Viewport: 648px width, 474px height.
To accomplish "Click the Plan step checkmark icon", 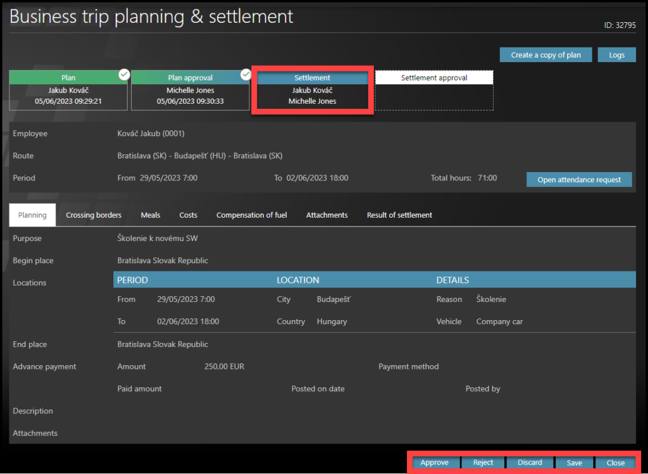I will pyautogui.click(x=124, y=75).
